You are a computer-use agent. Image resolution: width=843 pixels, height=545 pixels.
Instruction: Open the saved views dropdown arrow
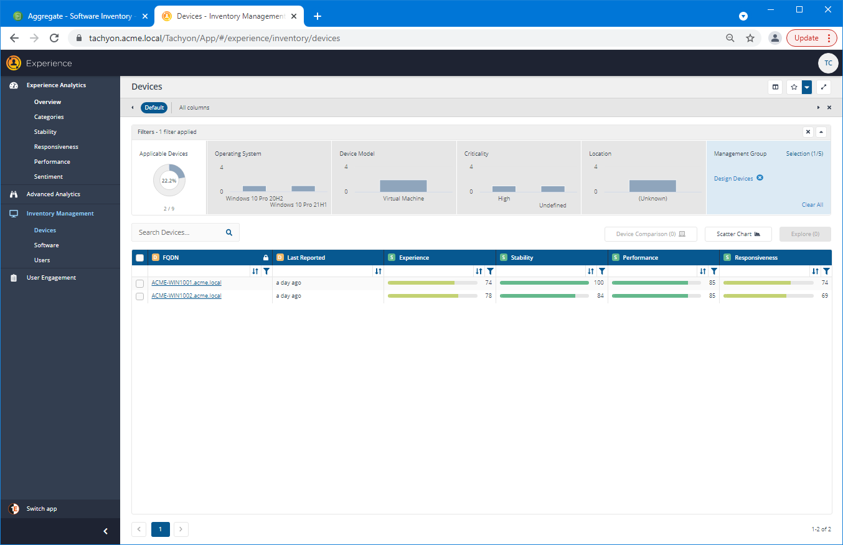[807, 87]
